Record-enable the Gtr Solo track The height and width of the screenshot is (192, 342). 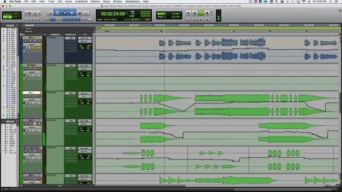coord(26,69)
